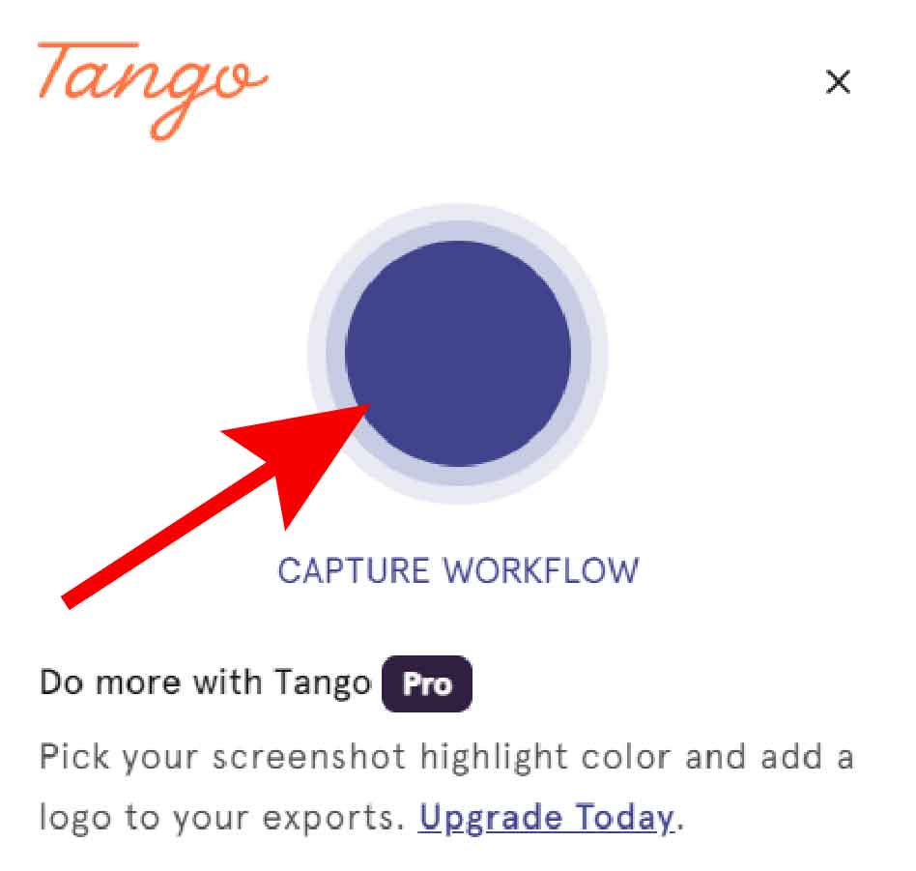Viewport: 916px width, 871px height.
Task: Open the Upgrade Today link
Action: (546, 817)
